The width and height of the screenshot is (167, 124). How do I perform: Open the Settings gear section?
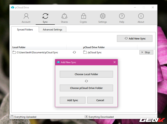pos(103,18)
